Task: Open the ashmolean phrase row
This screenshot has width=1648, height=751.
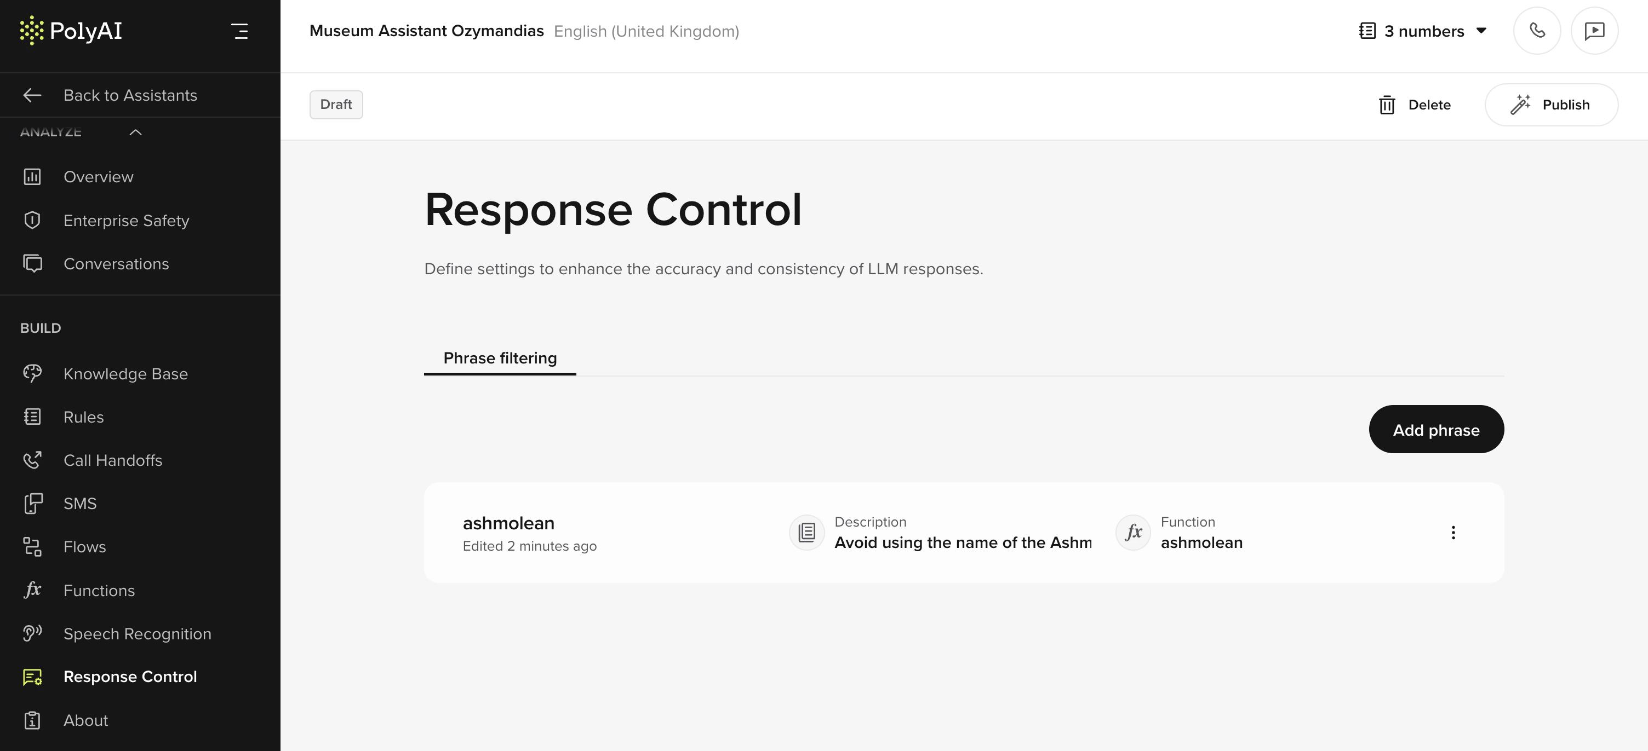Action: click(508, 524)
